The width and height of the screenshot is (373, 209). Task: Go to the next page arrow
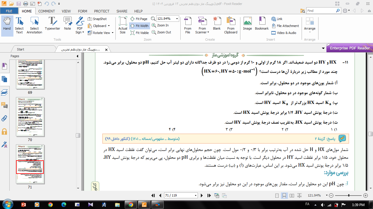click(x=202, y=196)
